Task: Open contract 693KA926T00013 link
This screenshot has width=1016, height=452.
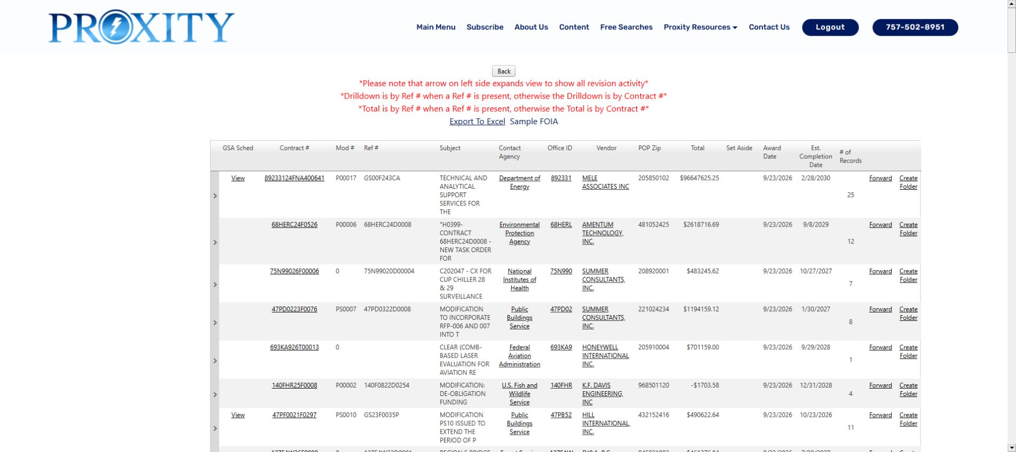Action: (295, 347)
